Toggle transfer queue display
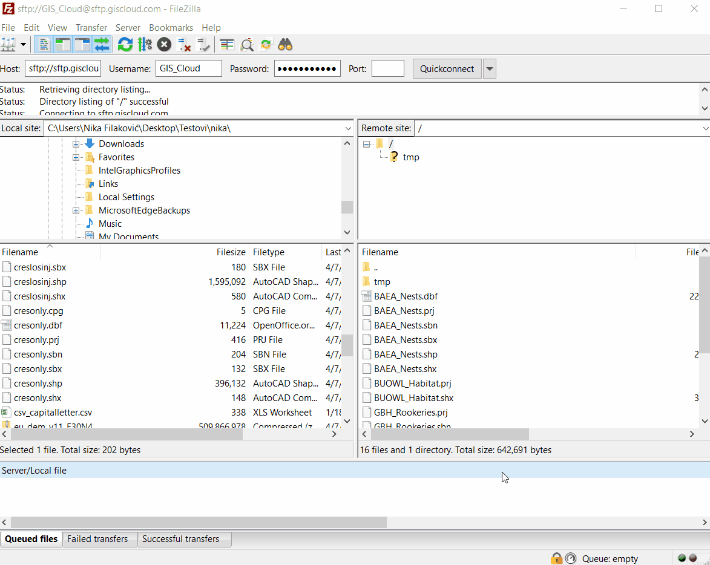This screenshot has height=565, width=710. [102, 45]
